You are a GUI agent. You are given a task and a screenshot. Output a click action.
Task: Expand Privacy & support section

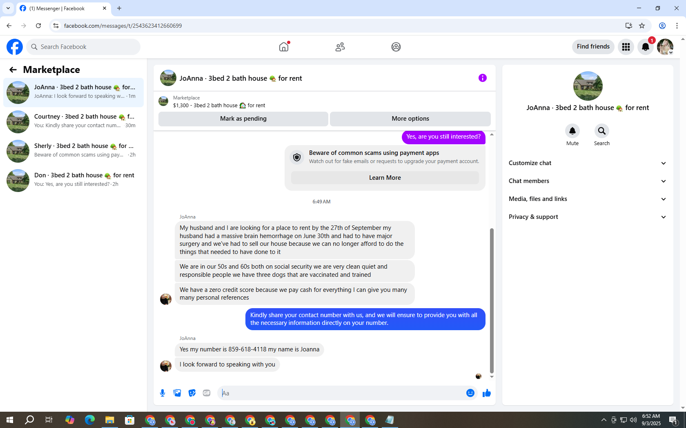588,217
